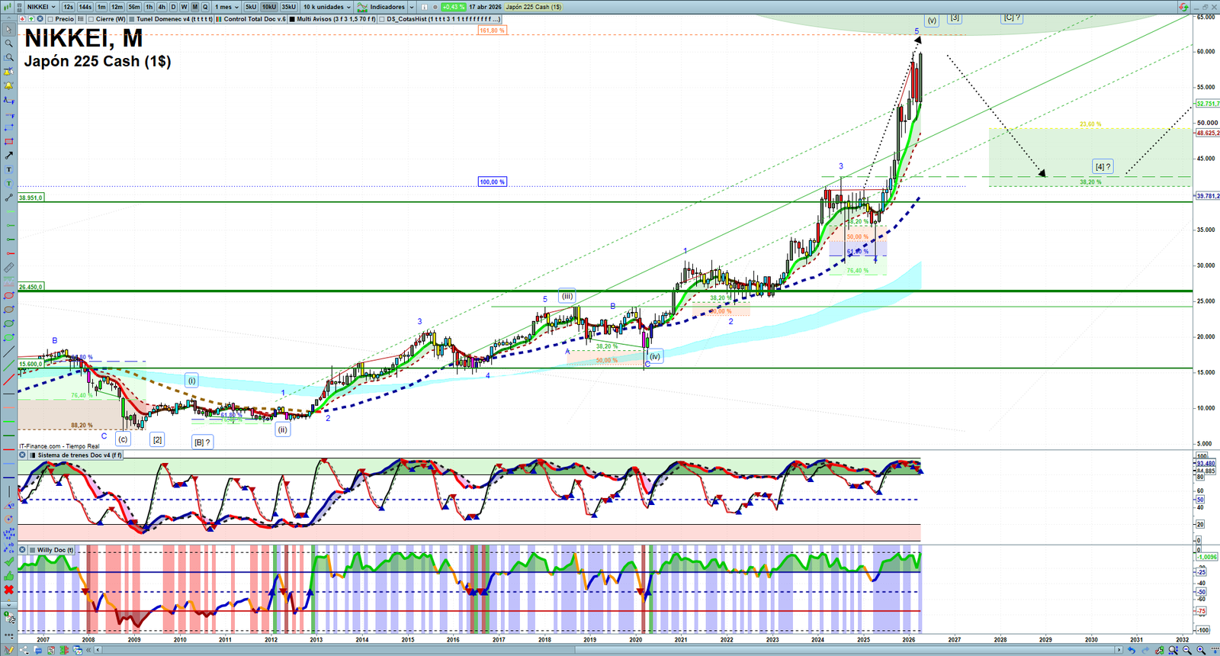The height and width of the screenshot is (656, 1220).
Task: Choose the 1h timeframe
Action: pos(149,7)
